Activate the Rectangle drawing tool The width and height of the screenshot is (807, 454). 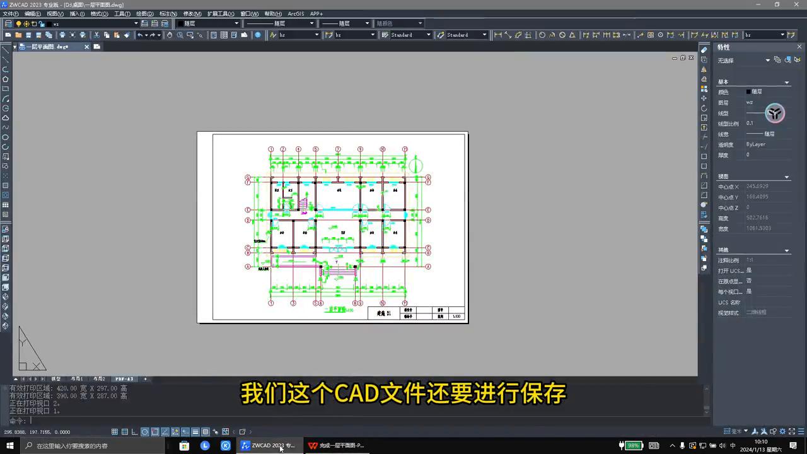5,89
